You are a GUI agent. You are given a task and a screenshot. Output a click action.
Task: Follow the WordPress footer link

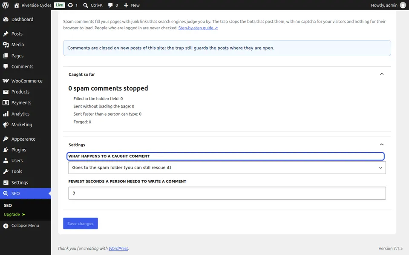[118, 249]
